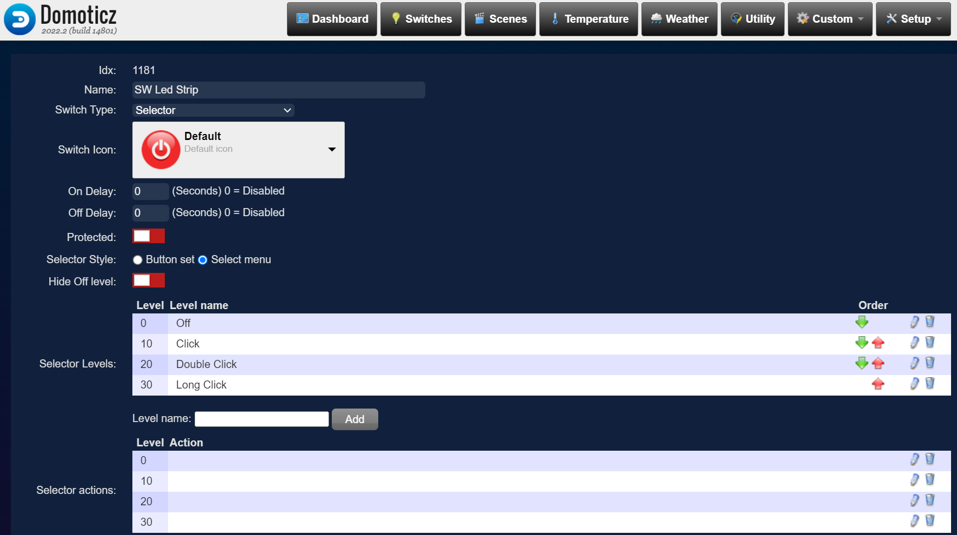Click the Add level button

(355, 419)
